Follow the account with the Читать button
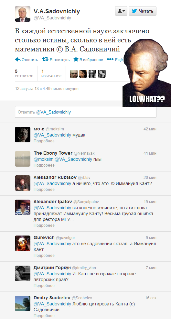Image resolution: width=171 pixels, height=319 pixels. pos(143,11)
